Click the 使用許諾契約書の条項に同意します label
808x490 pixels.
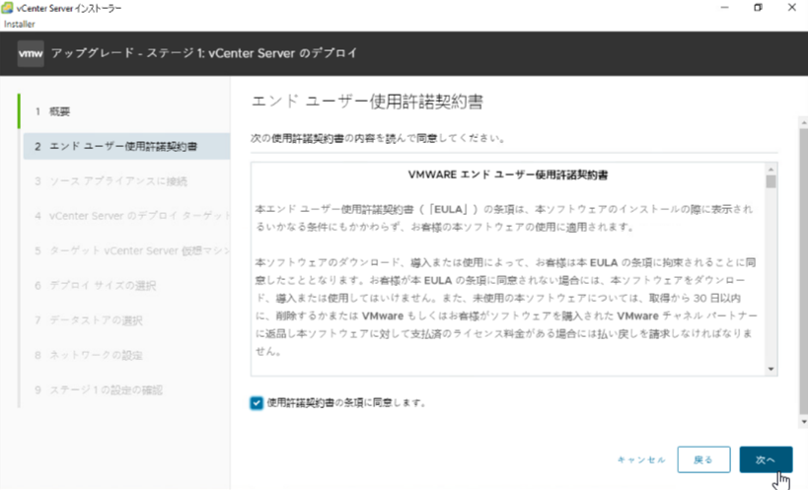tap(347, 402)
